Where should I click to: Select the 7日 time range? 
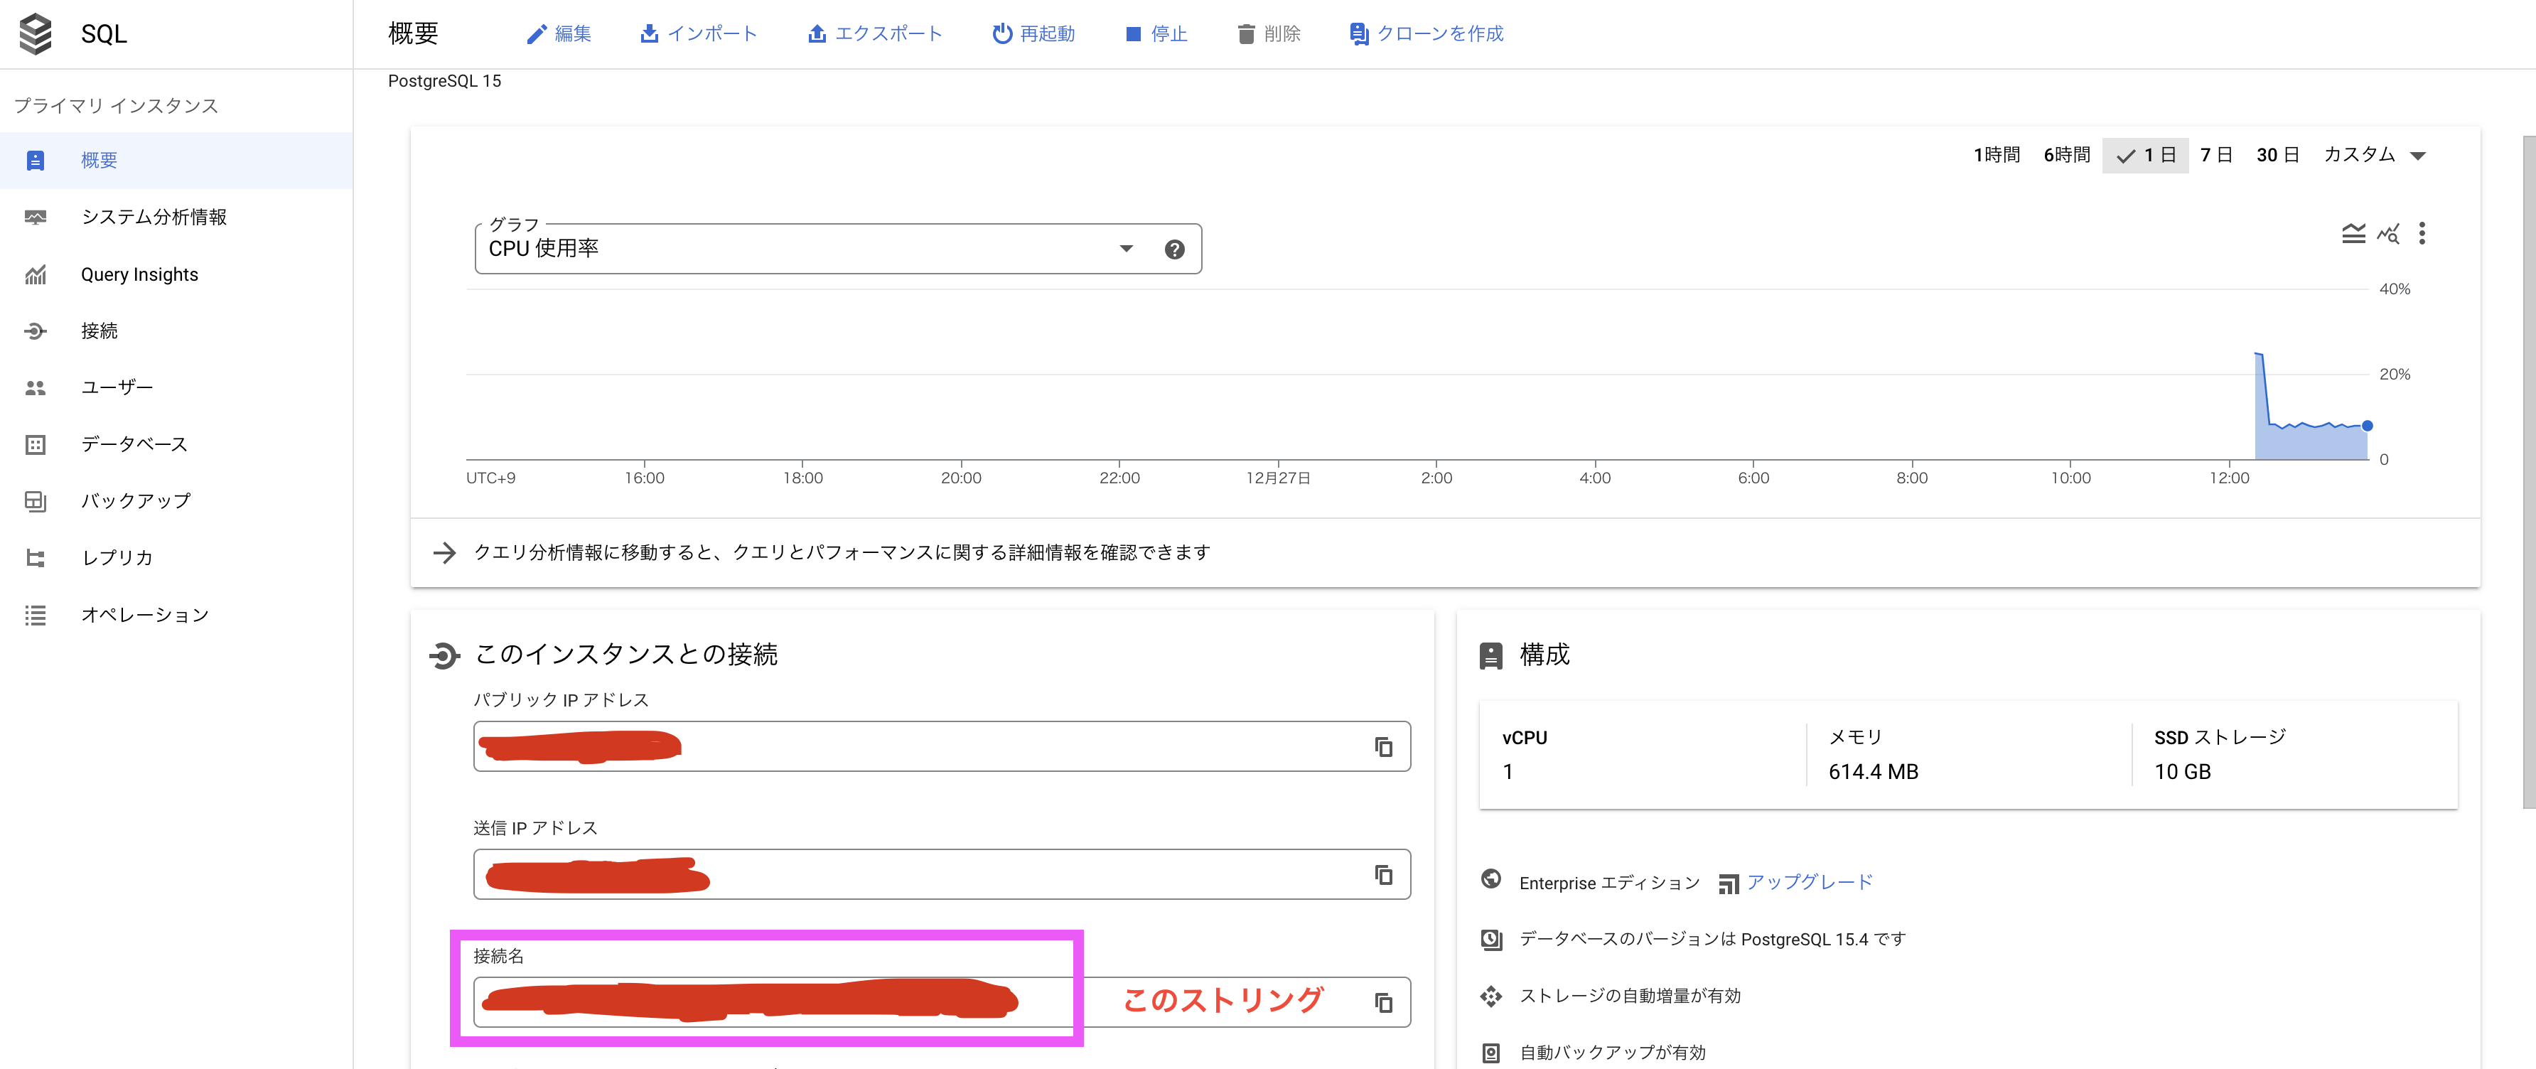pyautogui.click(x=2216, y=154)
